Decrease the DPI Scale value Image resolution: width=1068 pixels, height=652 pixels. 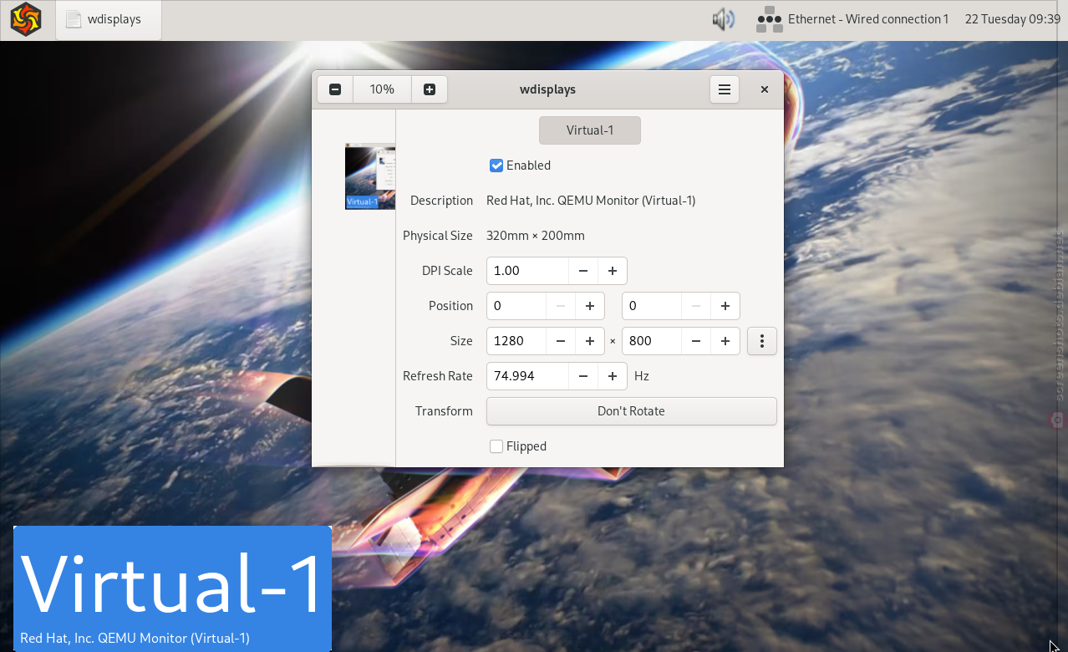tap(583, 271)
